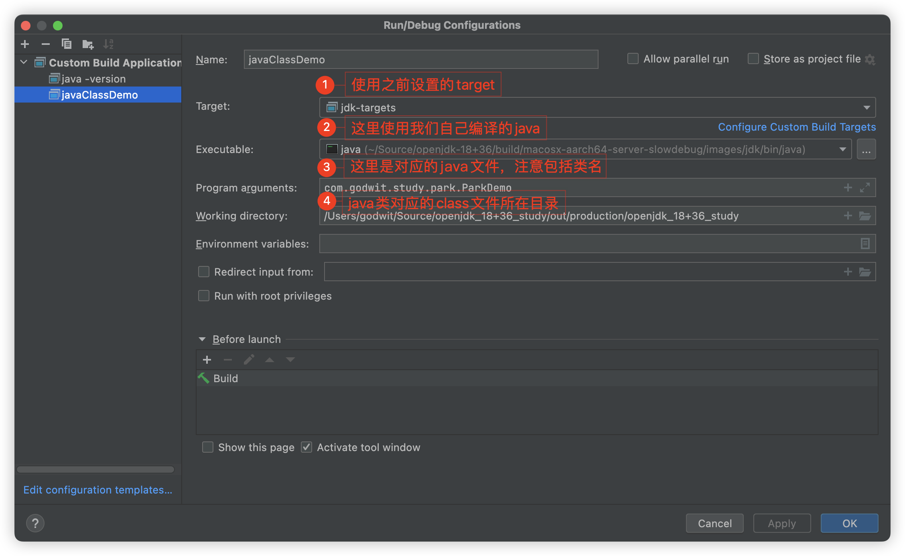
Task: Create new configuration folder icon
Action: (x=87, y=44)
